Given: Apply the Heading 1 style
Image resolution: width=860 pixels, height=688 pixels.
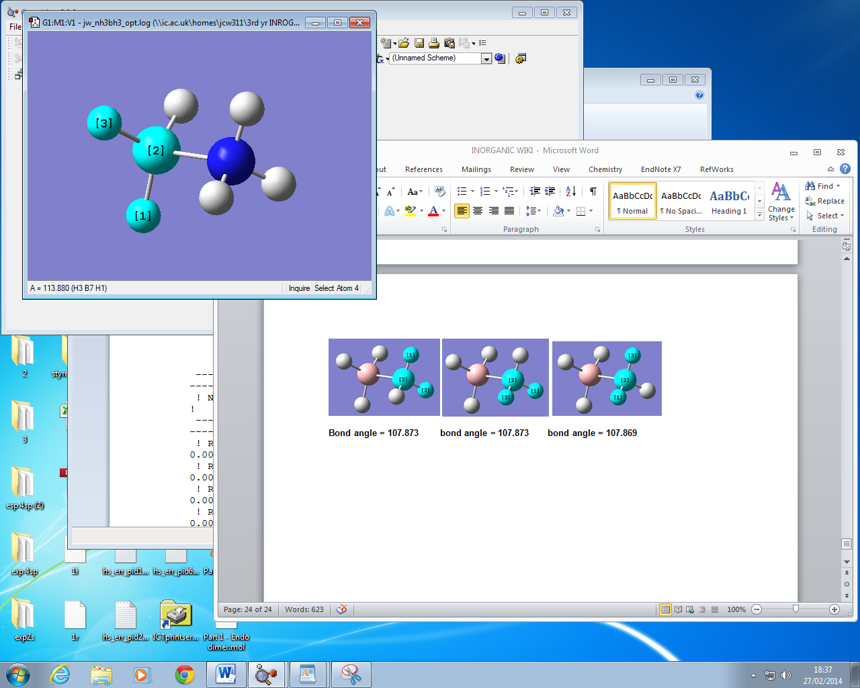Looking at the screenshot, I should click(x=729, y=202).
